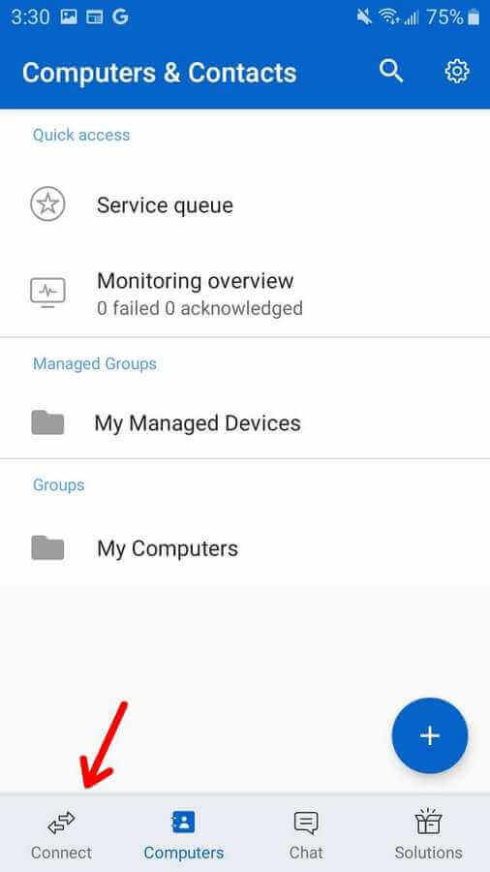Open the Monitoring overview entry
The image size is (490, 872).
coord(245,293)
